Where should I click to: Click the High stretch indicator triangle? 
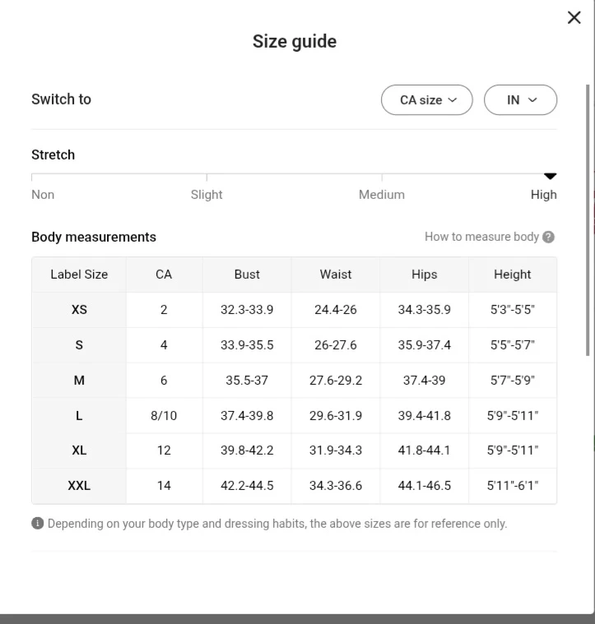pos(551,176)
